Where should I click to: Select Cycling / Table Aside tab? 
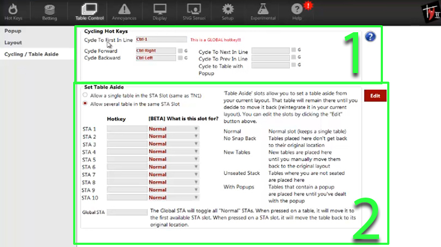tap(32, 54)
